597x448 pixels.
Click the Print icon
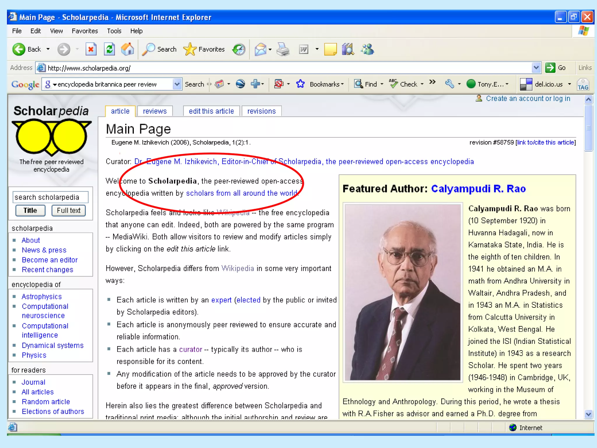point(283,49)
